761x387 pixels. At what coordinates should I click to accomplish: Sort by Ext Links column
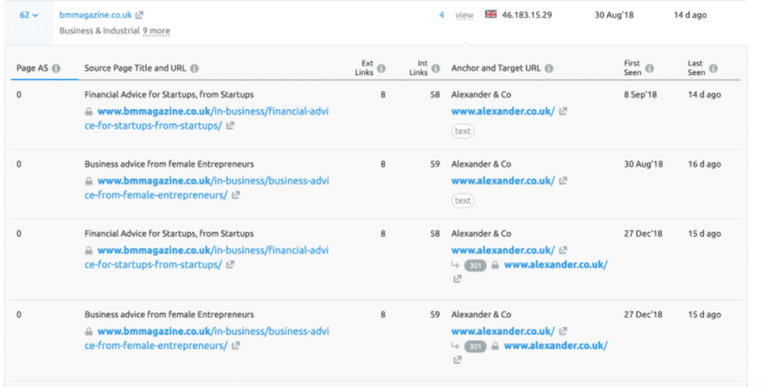(364, 68)
